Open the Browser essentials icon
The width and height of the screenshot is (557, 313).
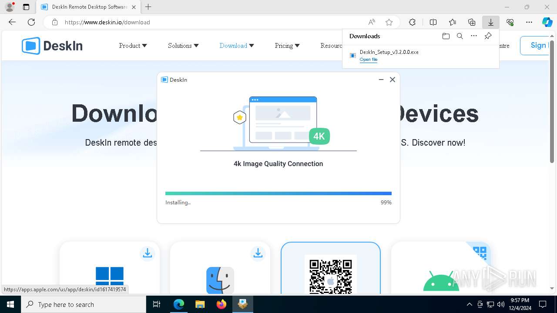pyautogui.click(x=510, y=22)
